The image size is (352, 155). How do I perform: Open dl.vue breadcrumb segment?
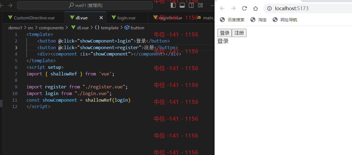[80, 28]
